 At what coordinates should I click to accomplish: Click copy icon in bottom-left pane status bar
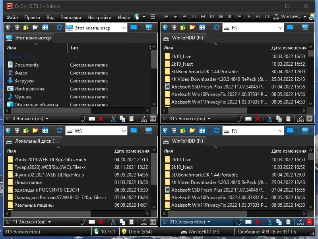pos(122,222)
